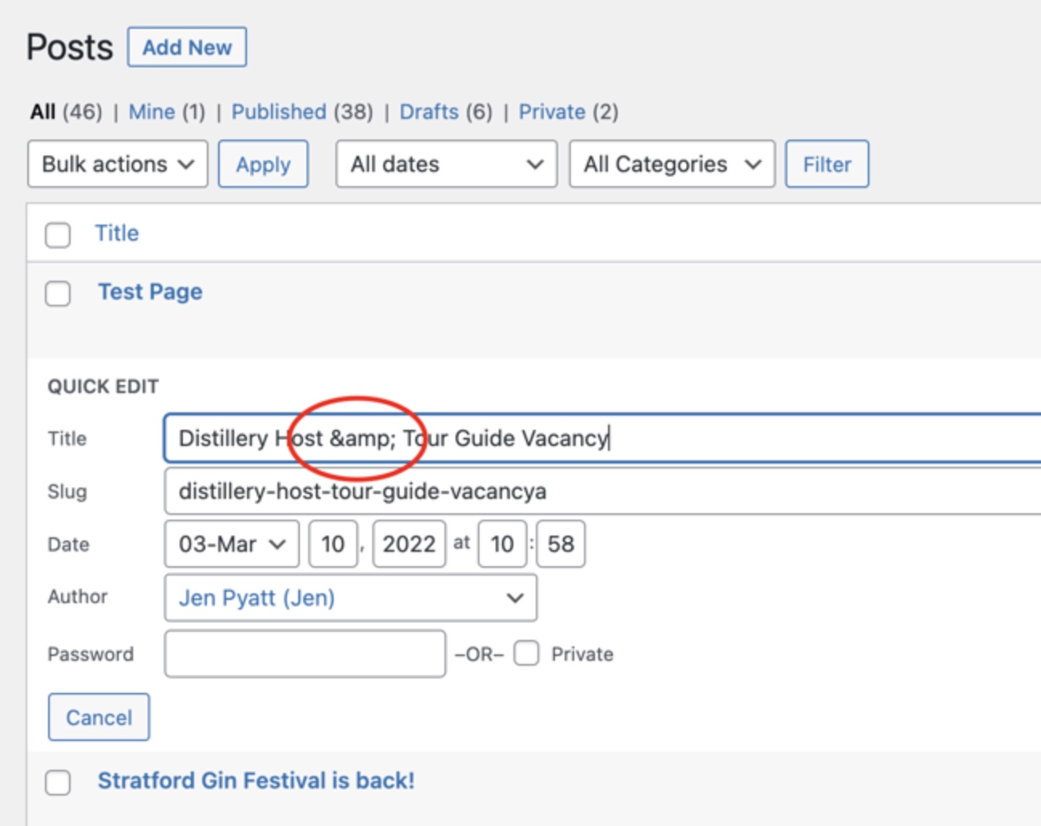Open Stratford Gin Festival is back! post
Viewport: 1041px width, 826px height.
point(256,780)
